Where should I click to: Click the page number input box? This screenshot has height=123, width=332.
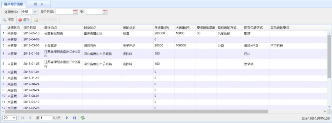[46, 118]
